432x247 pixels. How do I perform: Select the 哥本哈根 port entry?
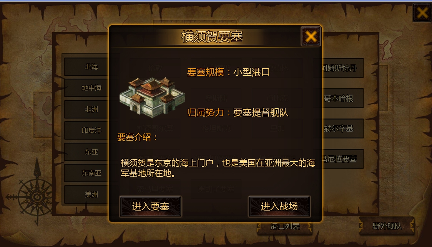click(343, 98)
